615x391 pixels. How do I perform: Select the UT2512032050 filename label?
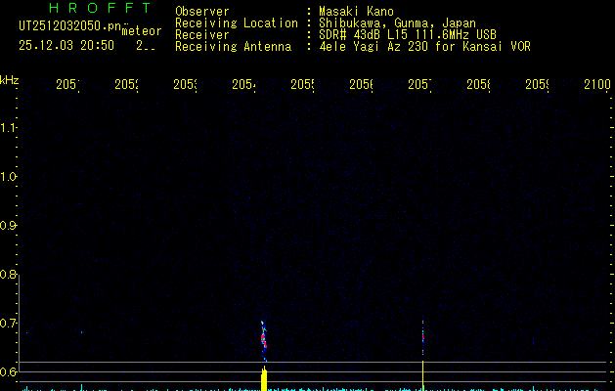(70, 26)
